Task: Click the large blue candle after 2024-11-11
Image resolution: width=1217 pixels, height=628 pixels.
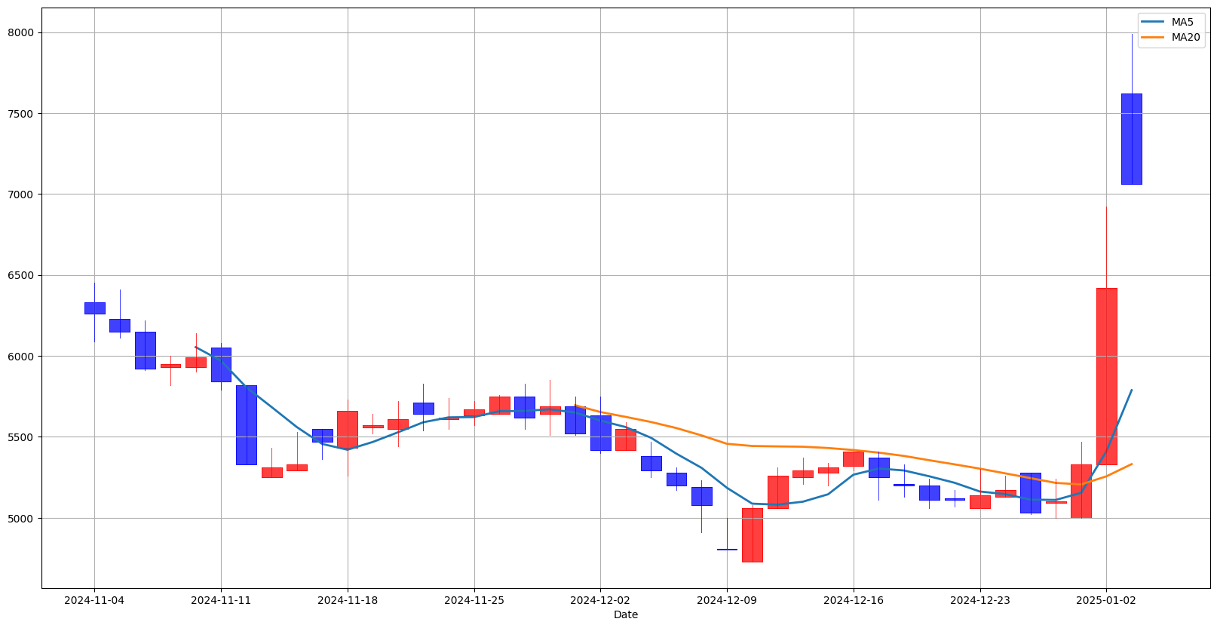Action: click(x=246, y=424)
